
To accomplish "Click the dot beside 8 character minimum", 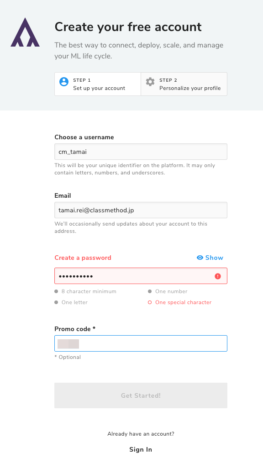I will coord(56,291).
